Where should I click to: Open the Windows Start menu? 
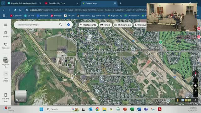41,109
